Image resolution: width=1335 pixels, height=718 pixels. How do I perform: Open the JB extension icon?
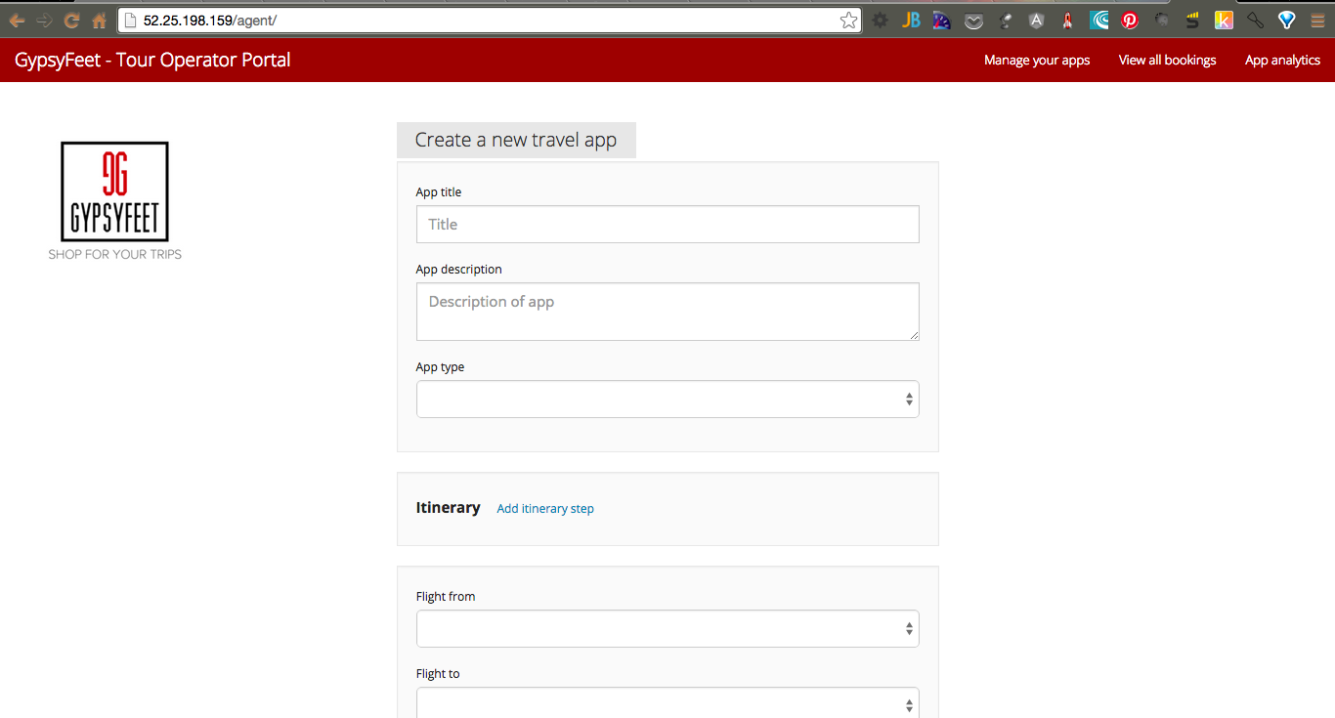pyautogui.click(x=911, y=20)
